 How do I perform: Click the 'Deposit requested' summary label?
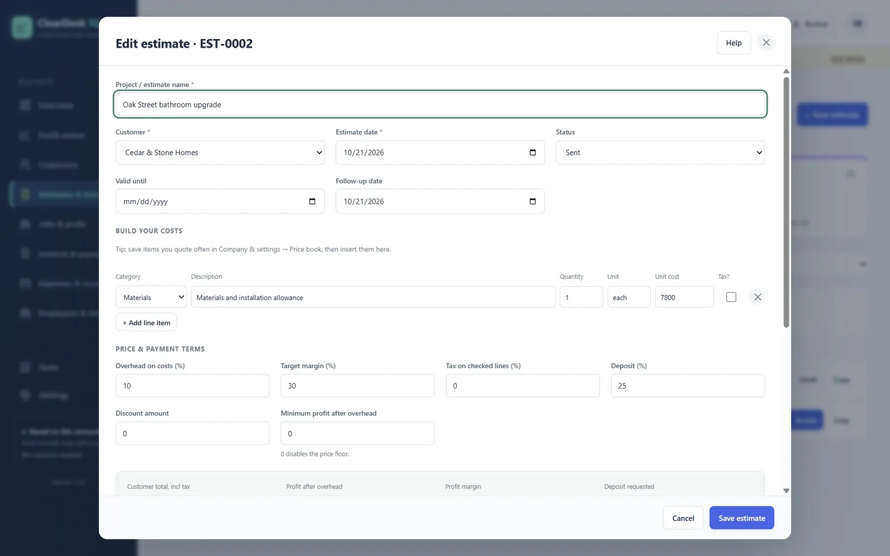tap(629, 487)
